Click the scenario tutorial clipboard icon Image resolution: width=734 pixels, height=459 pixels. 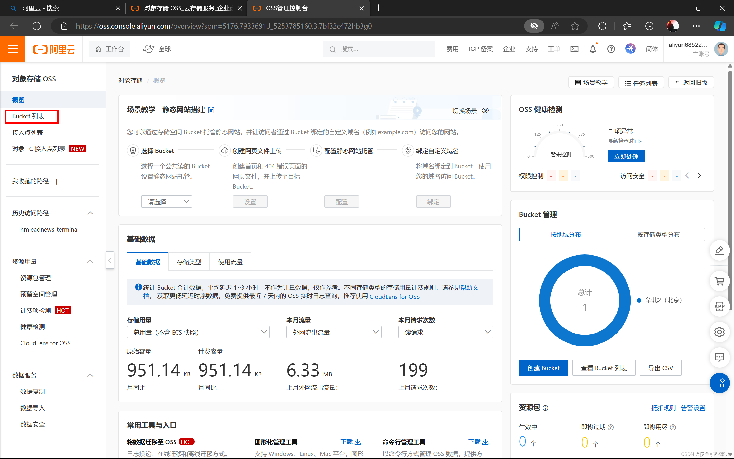pos(211,110)
